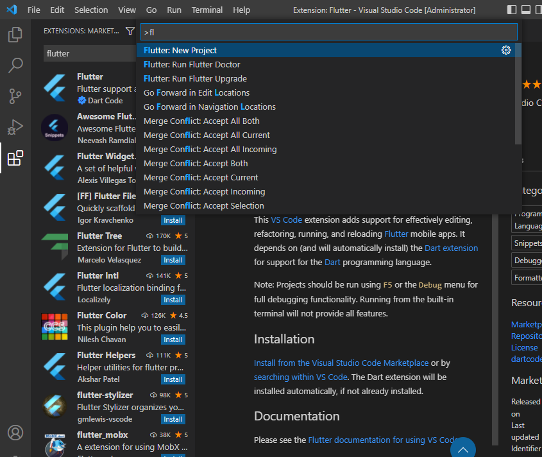
Task: Click the command palette input field
Action: [328, 32]
